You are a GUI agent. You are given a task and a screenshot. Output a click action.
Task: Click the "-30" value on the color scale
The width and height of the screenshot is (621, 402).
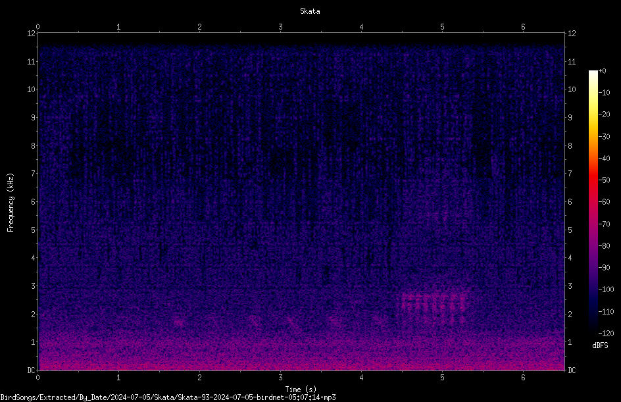[604, 137]
